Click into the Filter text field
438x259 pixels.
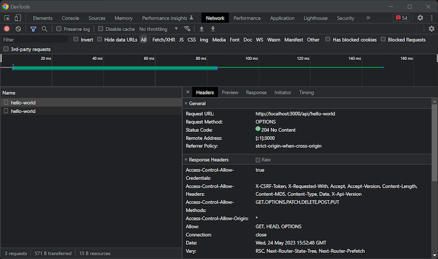tap(35, 40)
